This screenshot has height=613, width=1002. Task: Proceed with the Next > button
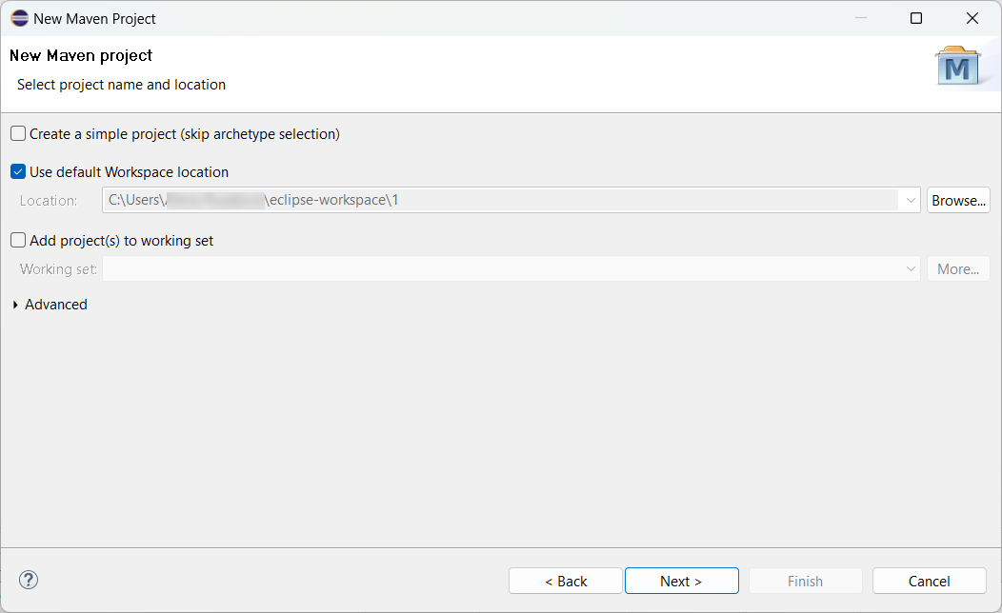681,581
